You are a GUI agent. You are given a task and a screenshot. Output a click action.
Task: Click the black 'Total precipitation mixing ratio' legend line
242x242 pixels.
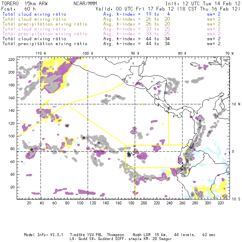(45, 44)
